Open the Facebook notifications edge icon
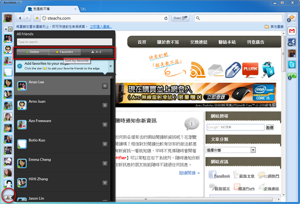The width and height of the screenshot is (300, 204). click(291, 42)
